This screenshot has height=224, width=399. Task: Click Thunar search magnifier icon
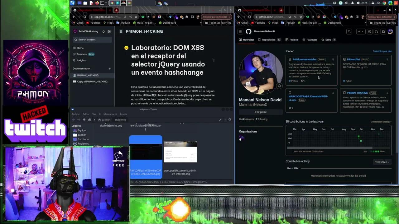[230, 120]
